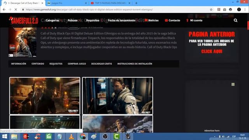Click the PAGINA ANTERIOR banner heading
This screenshot has height=140, width=249.
[x=212, y=34]
